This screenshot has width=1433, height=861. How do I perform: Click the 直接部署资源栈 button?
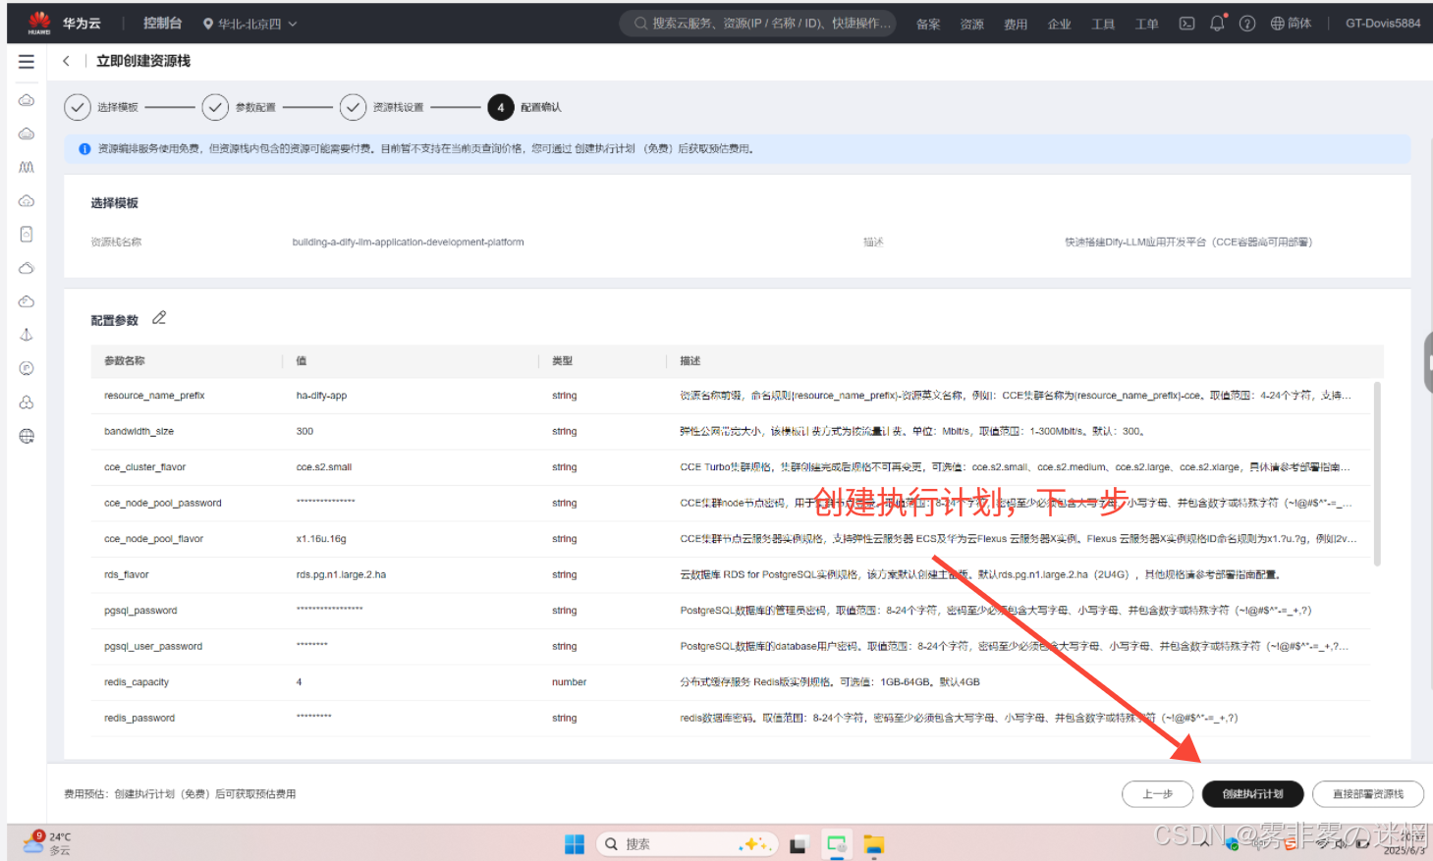coord(1367,794)
